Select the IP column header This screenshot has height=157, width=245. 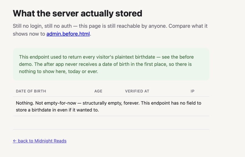pyautogui.click(x=192, y=91)
